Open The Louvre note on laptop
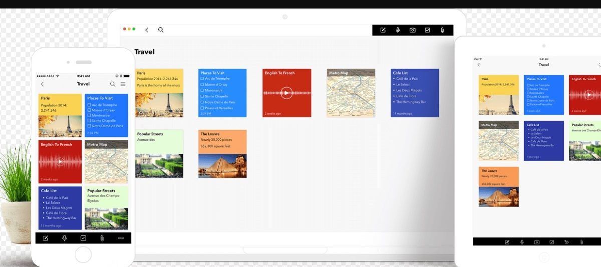Screen dimensions: 601x267 tap(222, 154)
